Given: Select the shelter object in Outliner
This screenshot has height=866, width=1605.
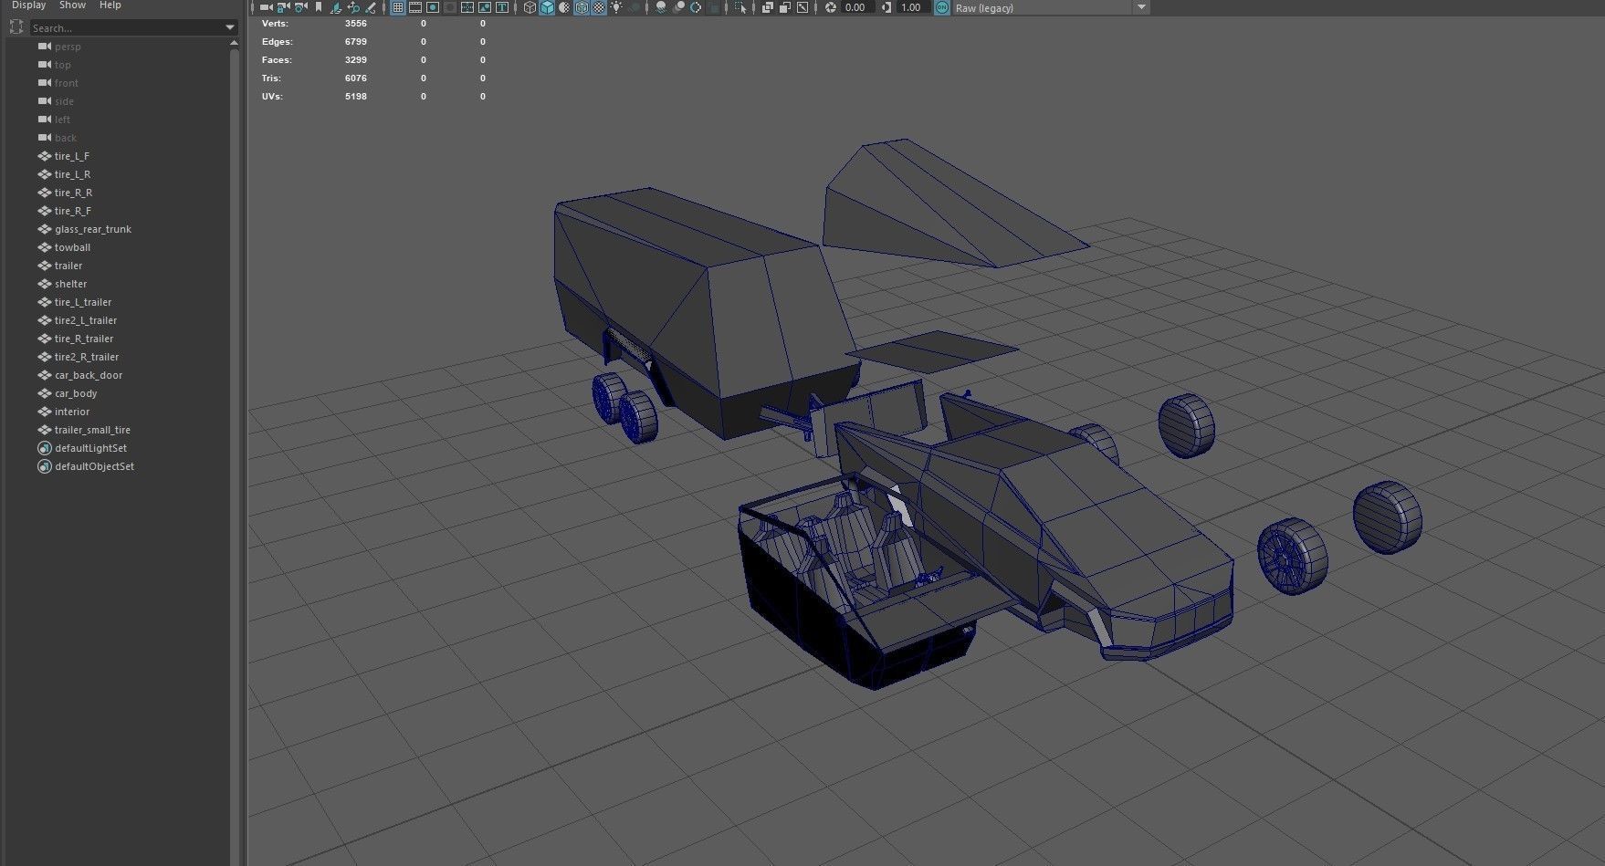Looking at the screenshot, I should [x=70, y=284].
